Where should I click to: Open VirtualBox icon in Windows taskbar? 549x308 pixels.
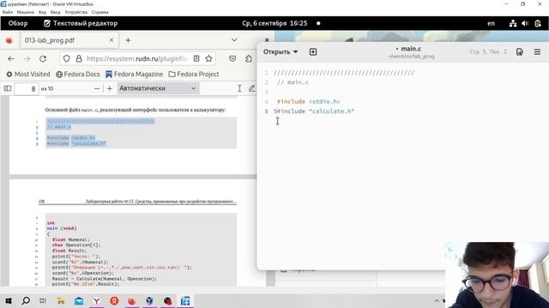click(149, 300)
